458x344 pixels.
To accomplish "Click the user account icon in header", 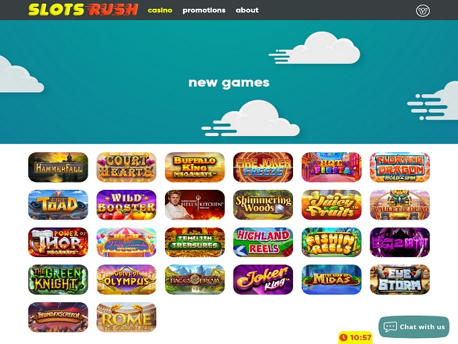I will pyautogui.click(x=422, y=11).
